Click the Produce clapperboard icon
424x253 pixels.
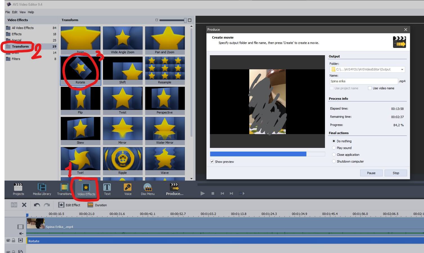click(174, 187)
